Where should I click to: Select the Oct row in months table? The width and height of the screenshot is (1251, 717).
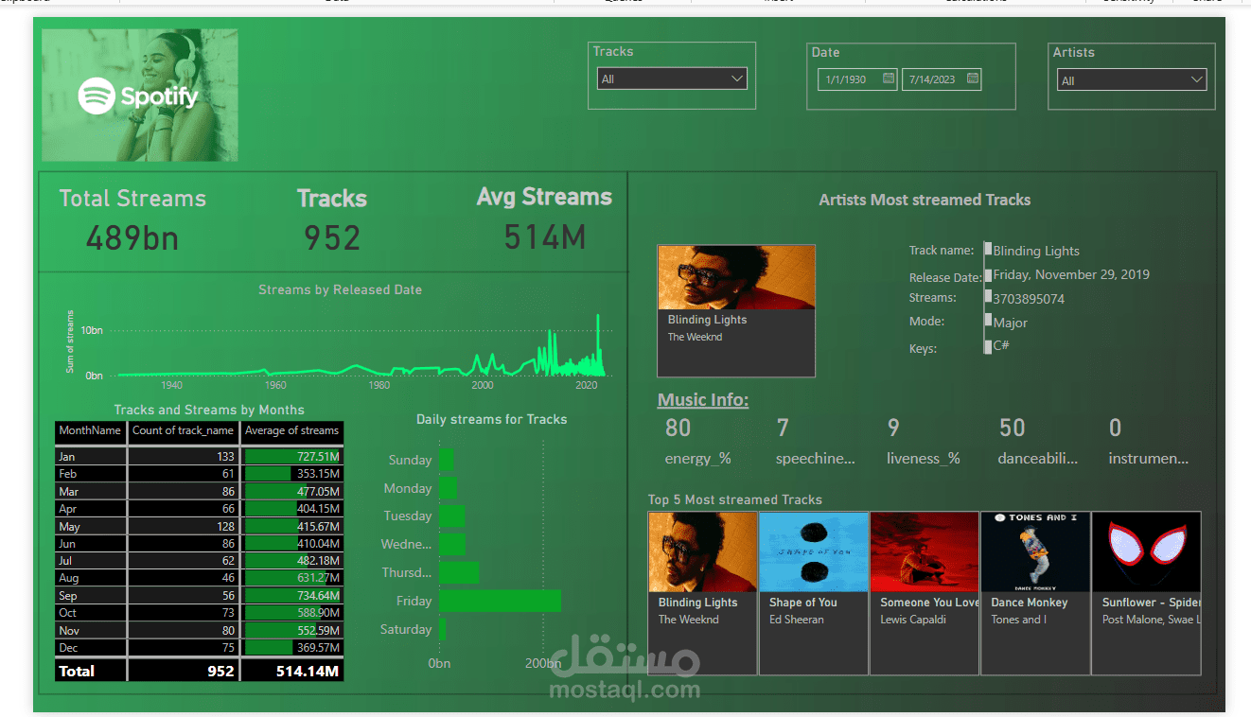pos(199,612)
